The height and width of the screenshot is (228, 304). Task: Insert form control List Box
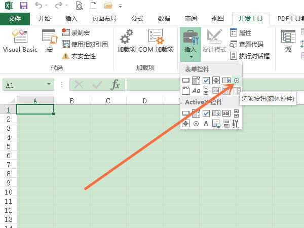226,80
